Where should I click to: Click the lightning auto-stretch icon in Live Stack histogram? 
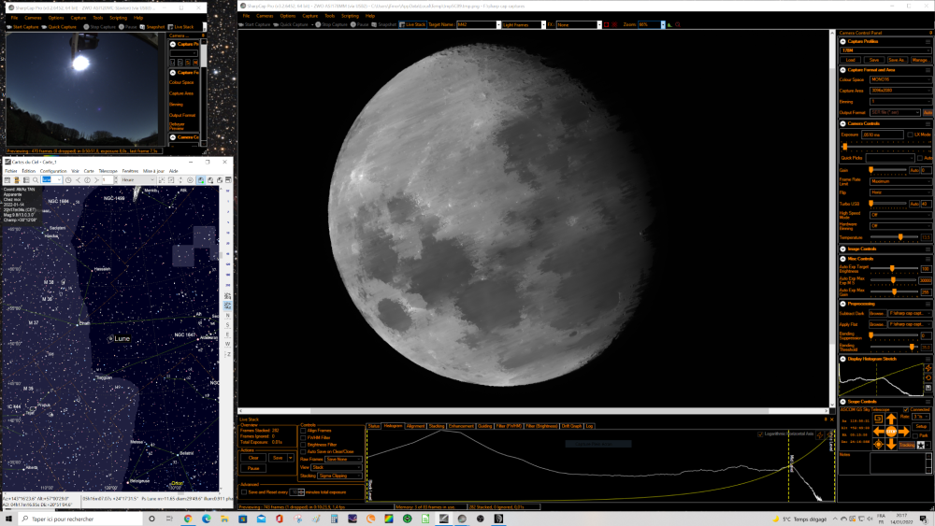click(820, 435)
